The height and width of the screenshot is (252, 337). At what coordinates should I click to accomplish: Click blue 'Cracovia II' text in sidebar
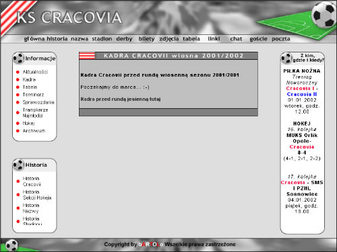coord(302,94)
